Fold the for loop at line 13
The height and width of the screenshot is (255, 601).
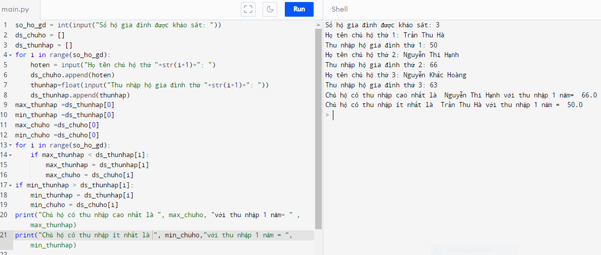click(11, 145)
